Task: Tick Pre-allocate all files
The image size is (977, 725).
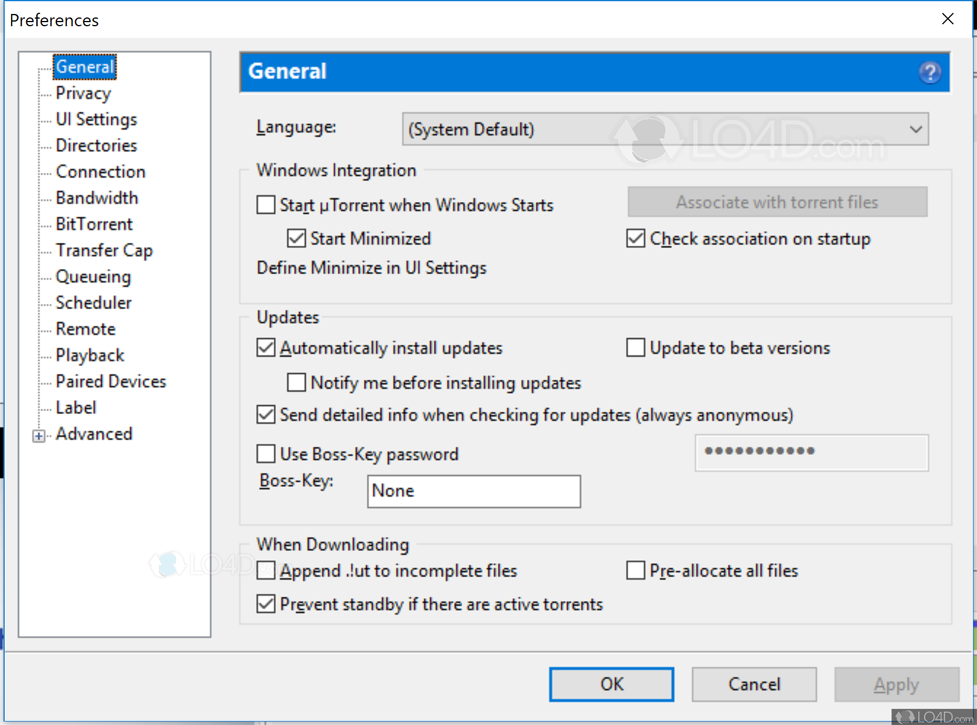Action: (x=636, y=571)
